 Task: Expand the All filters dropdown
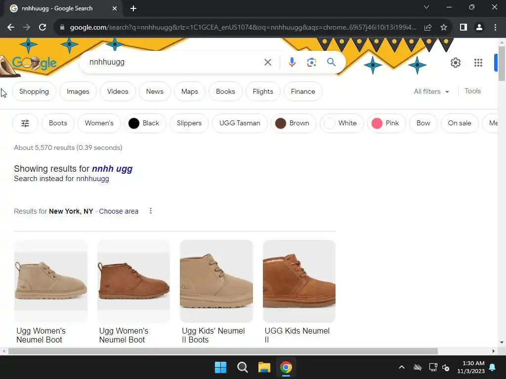pos(431,91)
